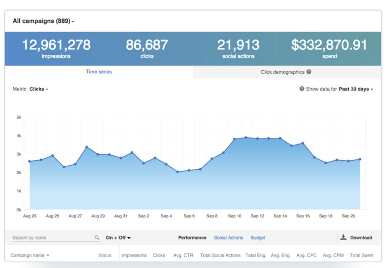
Task: Click the Download arrow icon
Action: click(x=343, y=237)
